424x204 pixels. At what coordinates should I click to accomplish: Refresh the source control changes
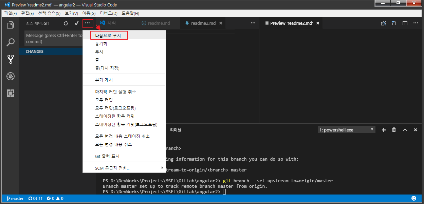click(66, 23)
